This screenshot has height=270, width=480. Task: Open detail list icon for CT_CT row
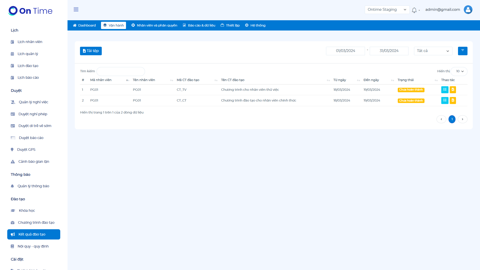[444, 100]
